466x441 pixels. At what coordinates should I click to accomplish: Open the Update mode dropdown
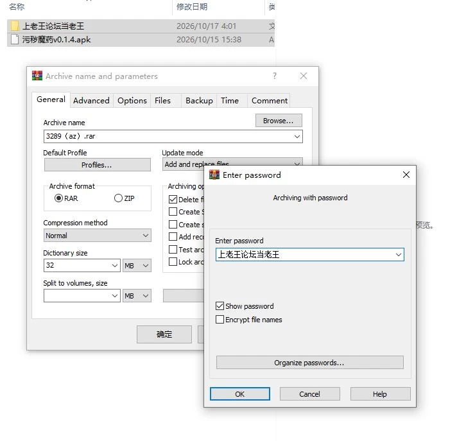click(x=297, y=164)
